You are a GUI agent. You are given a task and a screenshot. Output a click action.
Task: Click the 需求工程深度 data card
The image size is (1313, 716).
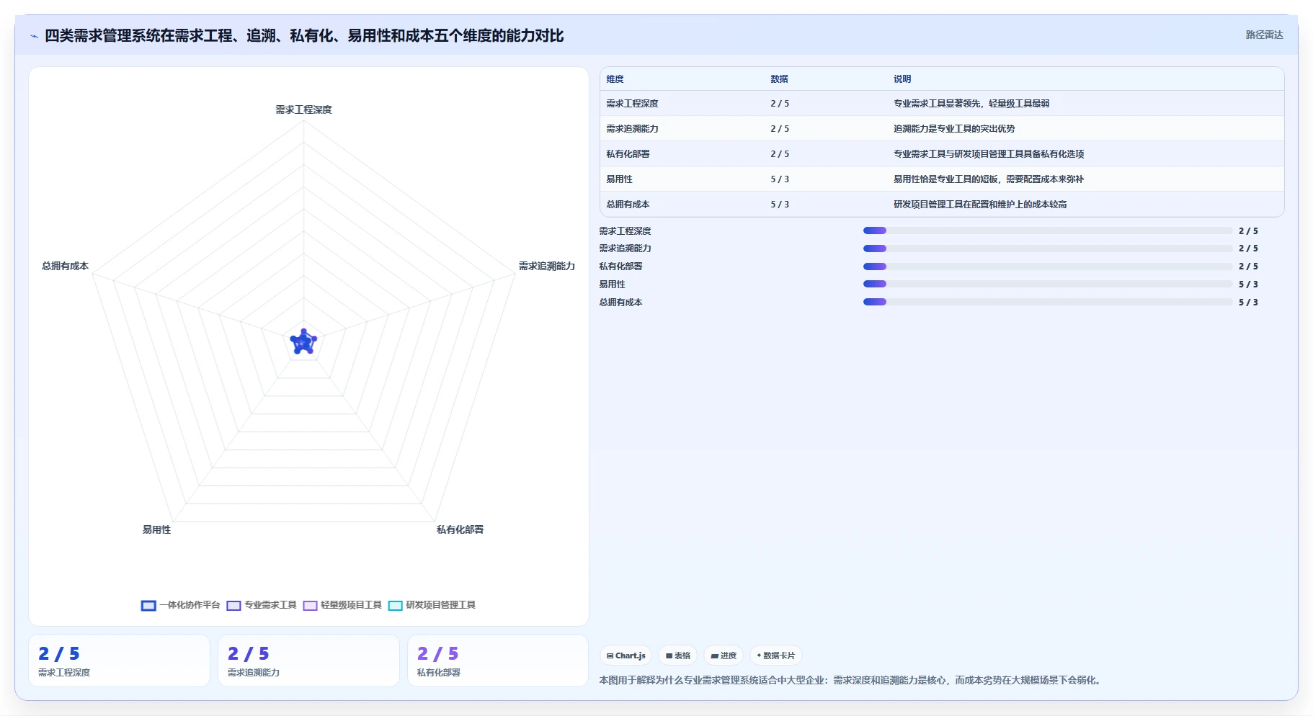(119, 661)
